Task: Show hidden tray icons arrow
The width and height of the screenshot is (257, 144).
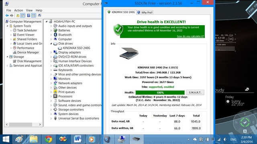Action: point(188,140)
